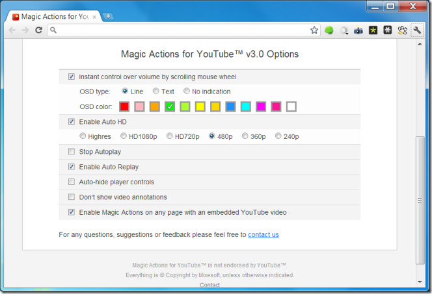Click the scrollbar down arrow

[x=420, y=282]
